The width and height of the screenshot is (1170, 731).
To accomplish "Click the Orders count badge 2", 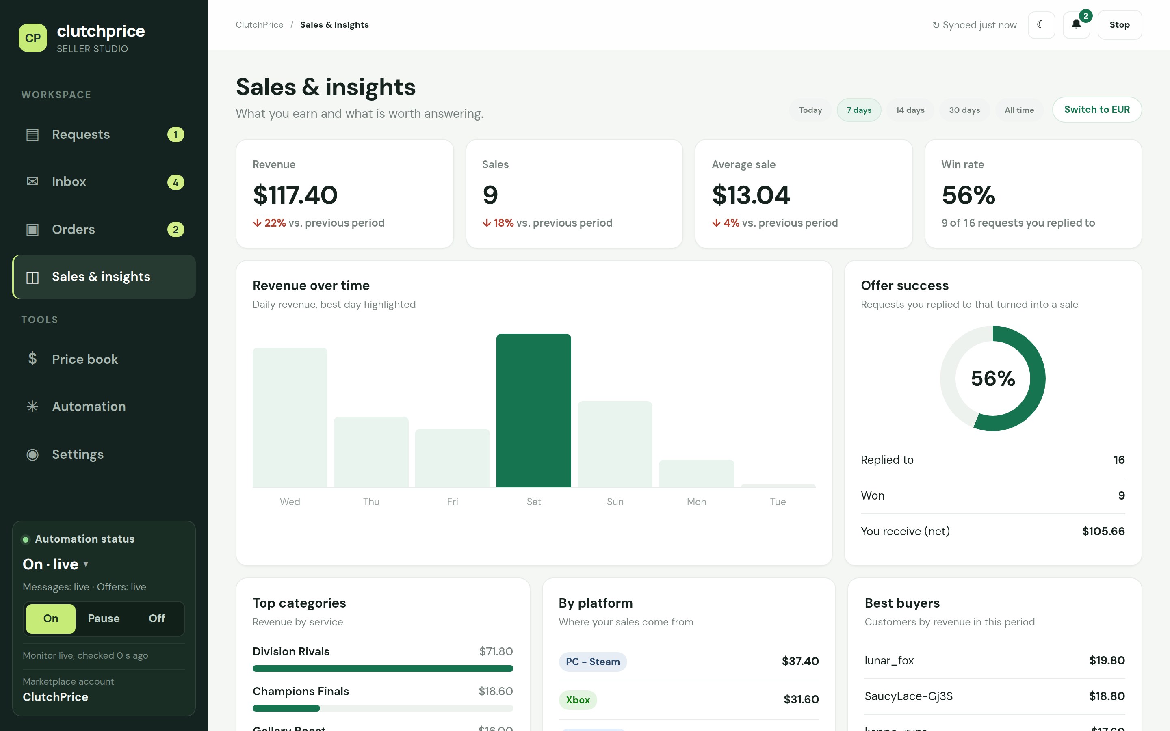I will pyautogui.click(x=175, y=229).
